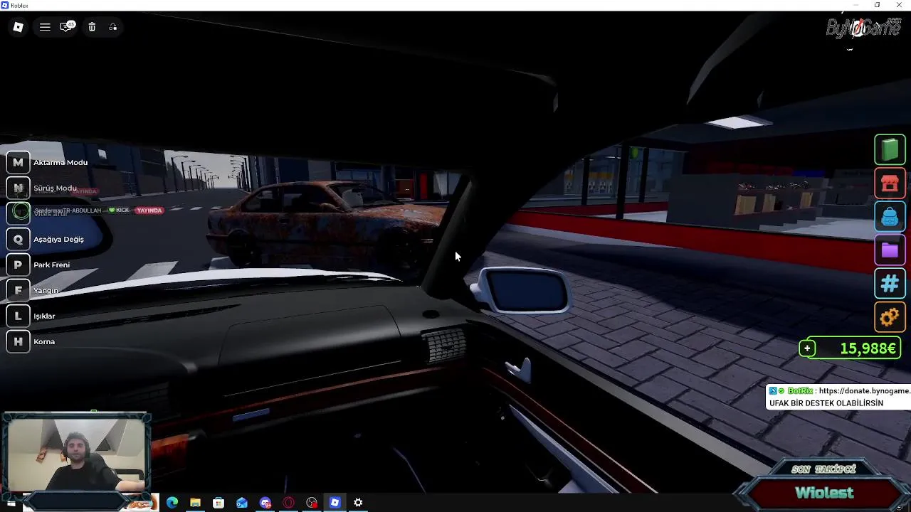Viewport: 911px width, 512px height.
Task: Click the KICK badge on stream notification
Action: pyautogui.click(x=119, y=210)
